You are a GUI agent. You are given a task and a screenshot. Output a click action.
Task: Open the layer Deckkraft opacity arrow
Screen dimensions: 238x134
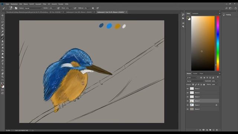click(217, 81)
